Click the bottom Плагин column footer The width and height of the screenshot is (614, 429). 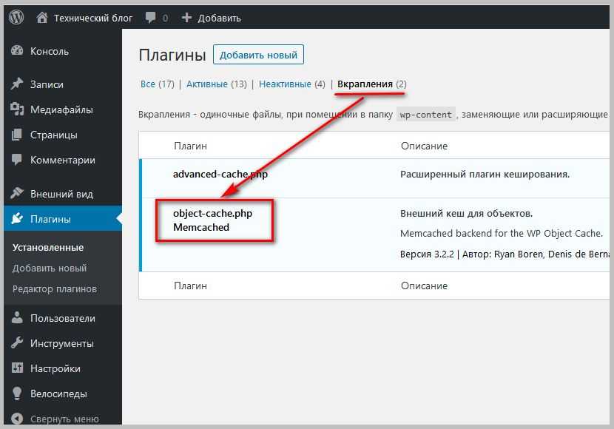[191, 286]
